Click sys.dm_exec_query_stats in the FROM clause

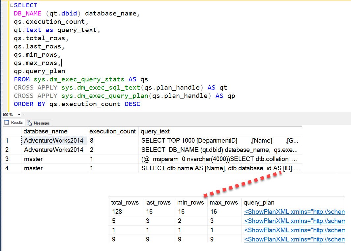[79, 79]
